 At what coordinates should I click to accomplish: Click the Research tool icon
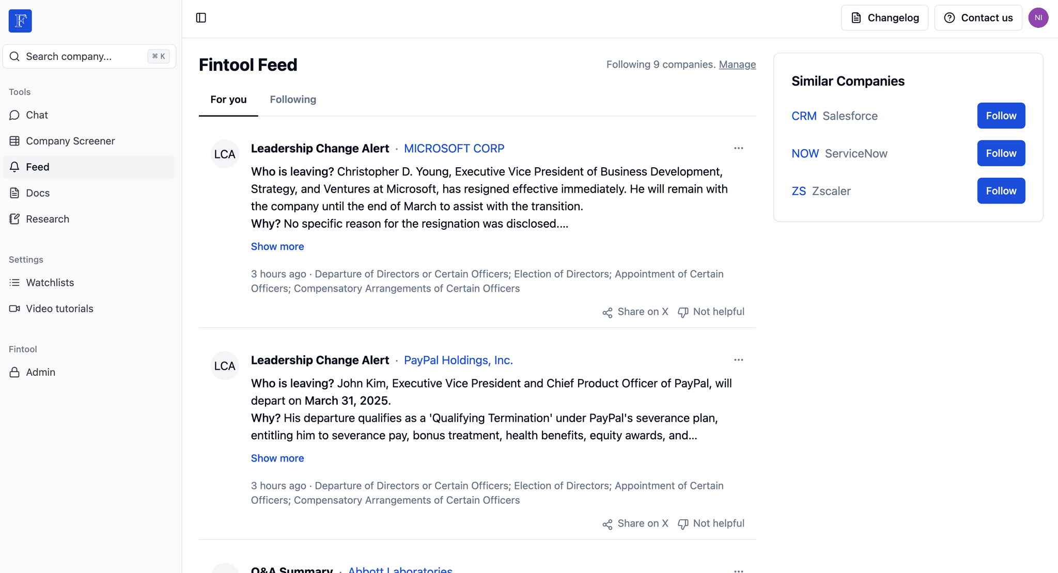(15, 218)
